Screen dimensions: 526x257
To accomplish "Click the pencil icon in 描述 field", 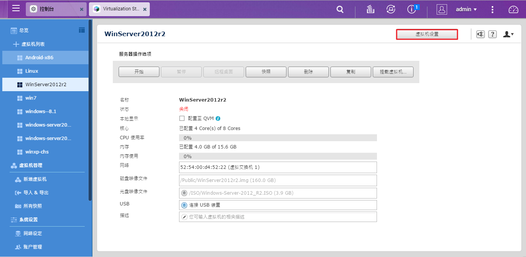I will pyautogui.click(x=184, y=217).
